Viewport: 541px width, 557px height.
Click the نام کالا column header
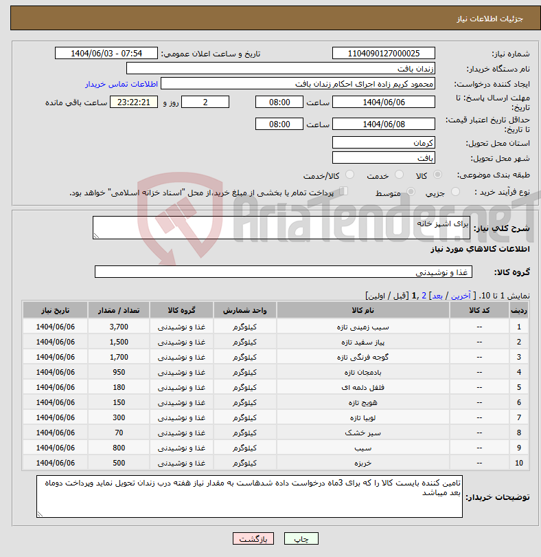coord(362,310)
